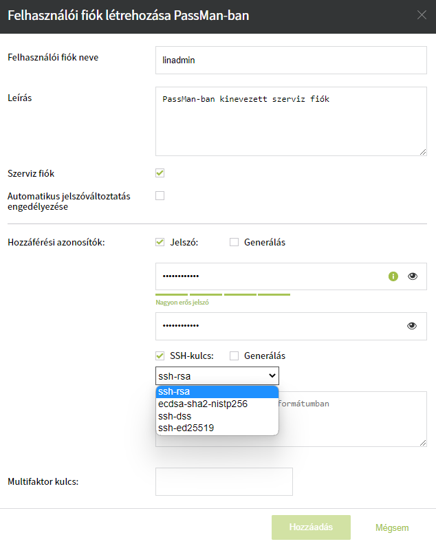The height and width of the screenshot is (546, 436).
Task: Click the Mégsem cancel link
Action: 392,528
